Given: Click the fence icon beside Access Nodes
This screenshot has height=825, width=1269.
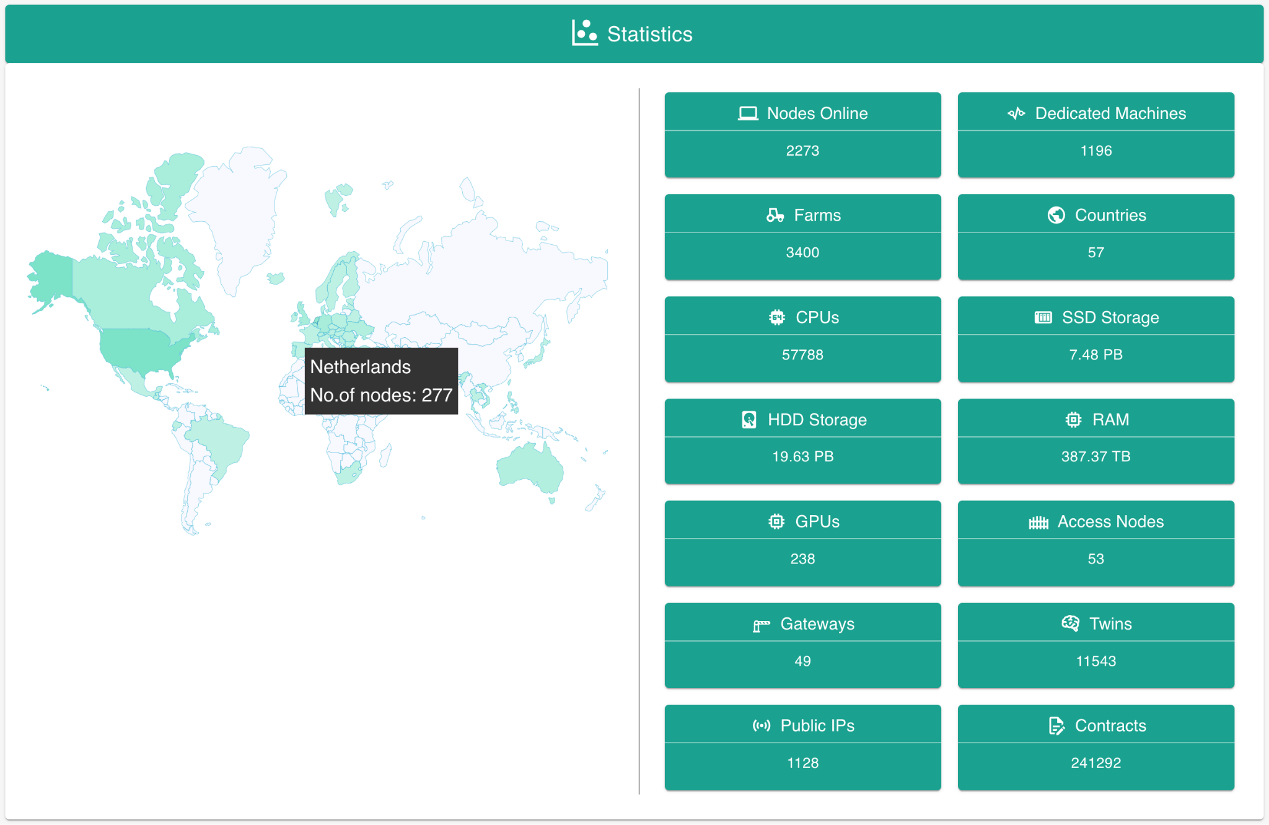Looking at the screenshot, I should [x=1038, y=523].
